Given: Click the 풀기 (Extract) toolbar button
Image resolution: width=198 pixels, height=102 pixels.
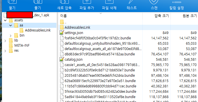Looking at the screenshot, I should click(38, 5).
